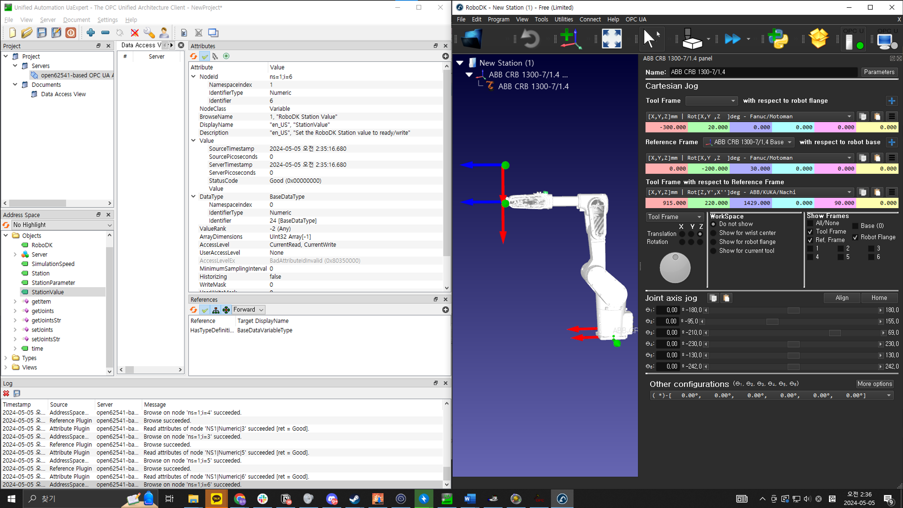Toggle the Tool Frame checkbox
This screenshot has height=508, width=903.
[810, 232]
